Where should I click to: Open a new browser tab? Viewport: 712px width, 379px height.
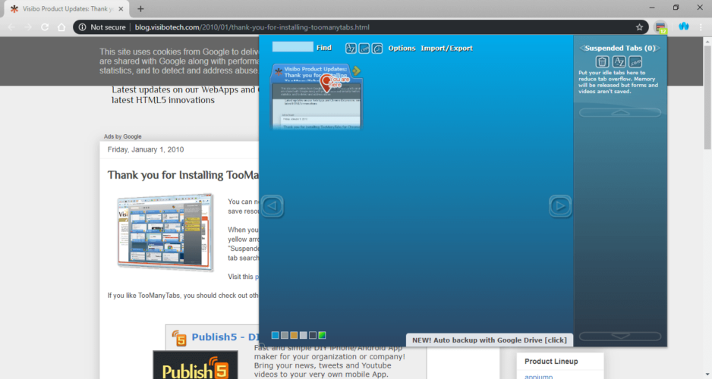point(140,9)
